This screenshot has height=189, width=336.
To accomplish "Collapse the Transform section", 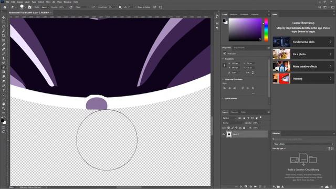I will (223, 59).
